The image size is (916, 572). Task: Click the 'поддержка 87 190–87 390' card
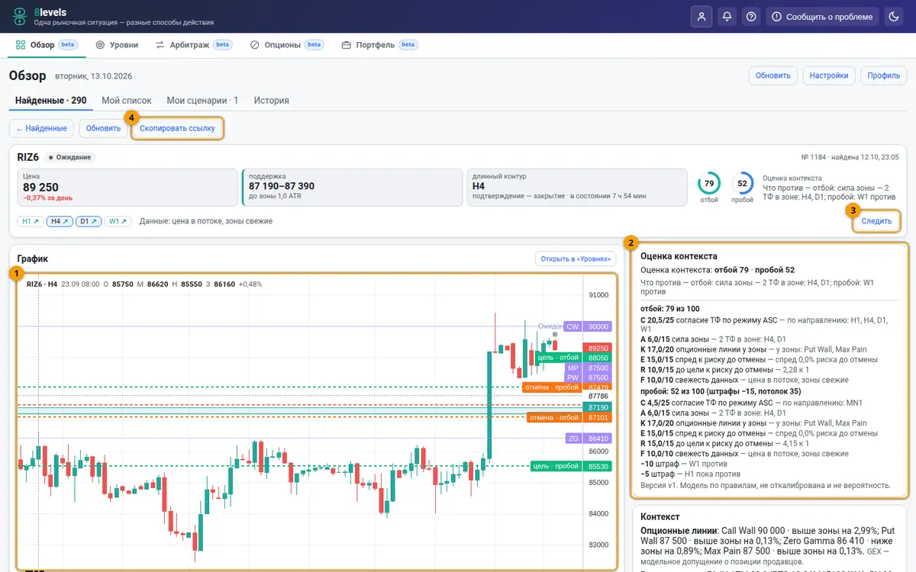[352, 188]
